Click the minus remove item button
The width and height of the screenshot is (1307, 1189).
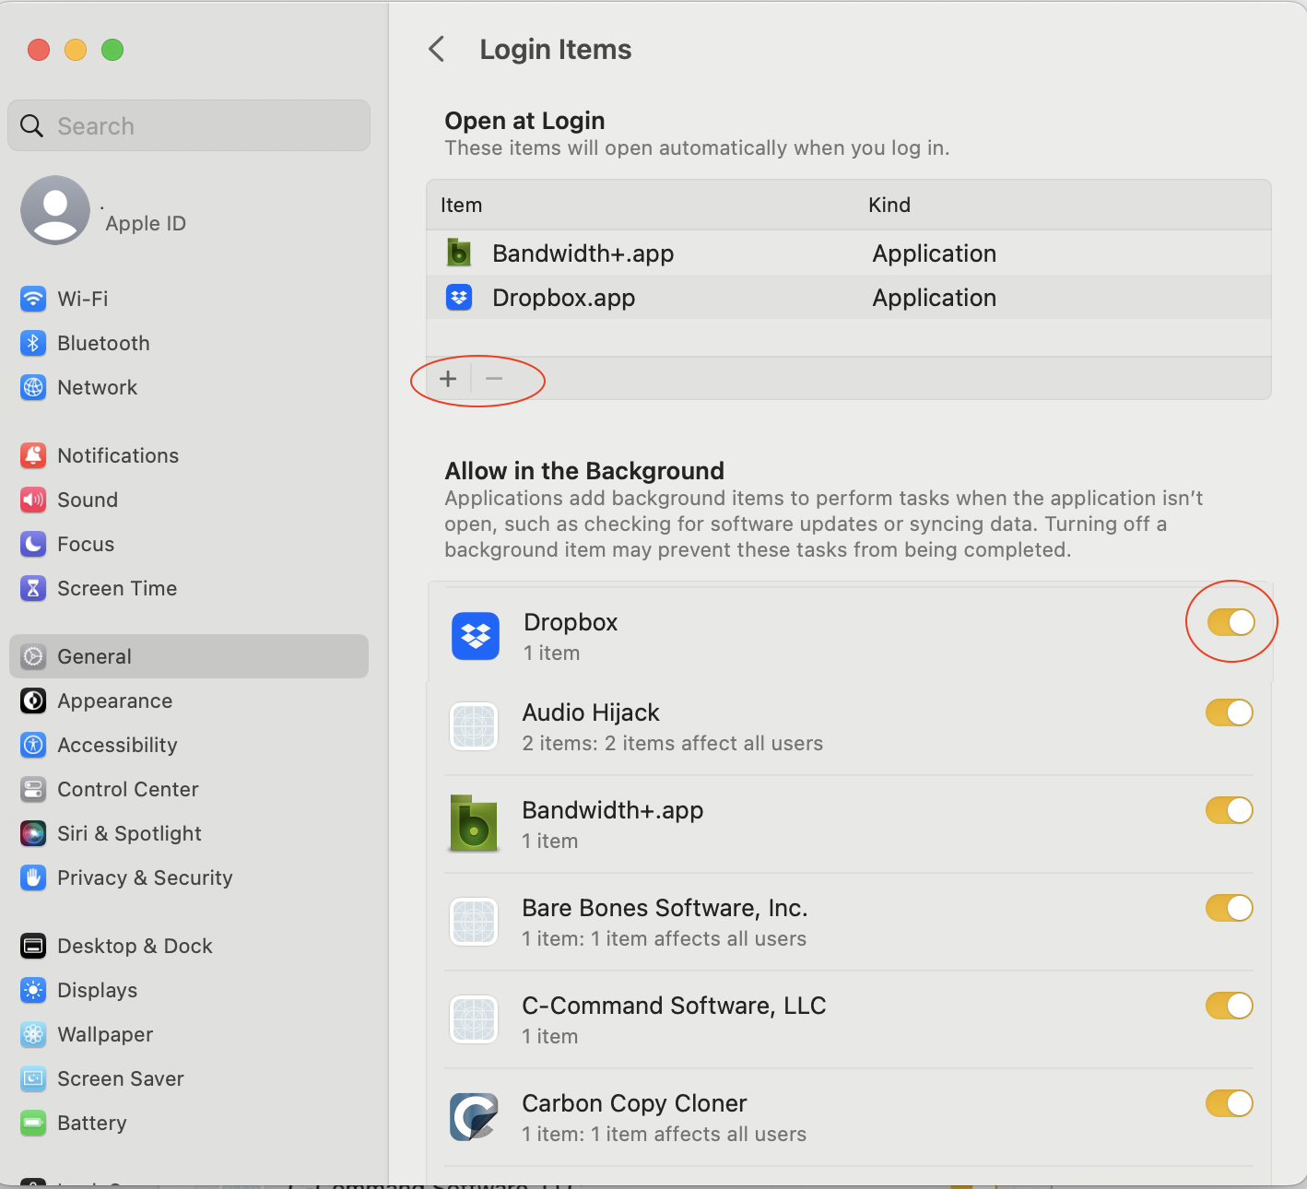pos(494,379)
